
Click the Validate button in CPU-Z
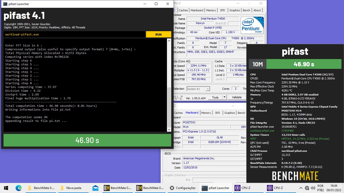[237, 97]
